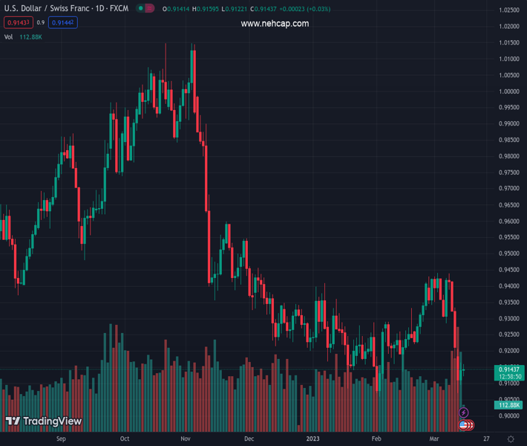The height and width of the screenshot is (446, 527).
Task: Click the volume value label 112.88K on price axis
Action: pos(509,405)
